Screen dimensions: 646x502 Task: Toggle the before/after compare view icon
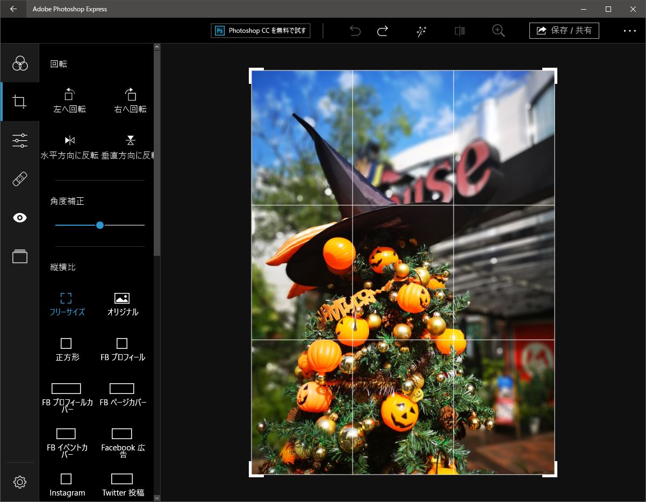tap(460, 31)
